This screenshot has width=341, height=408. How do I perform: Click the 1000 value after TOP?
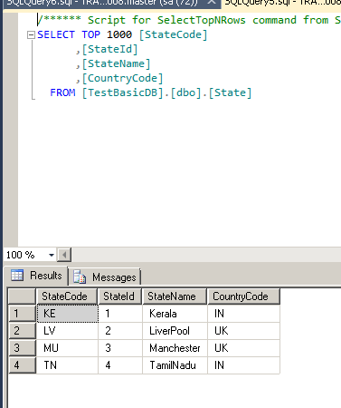pos(119,34)
